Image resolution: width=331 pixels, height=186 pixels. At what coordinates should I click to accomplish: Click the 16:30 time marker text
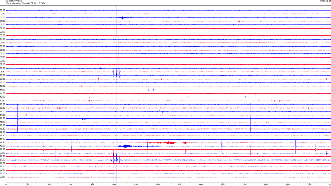click(x=2, y=128)
